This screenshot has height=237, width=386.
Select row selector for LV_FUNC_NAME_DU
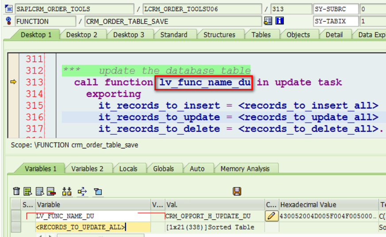click(16, 216)
